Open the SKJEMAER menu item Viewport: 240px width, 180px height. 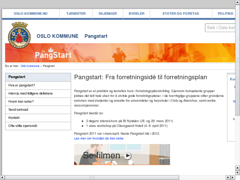(x=108, y=14)
